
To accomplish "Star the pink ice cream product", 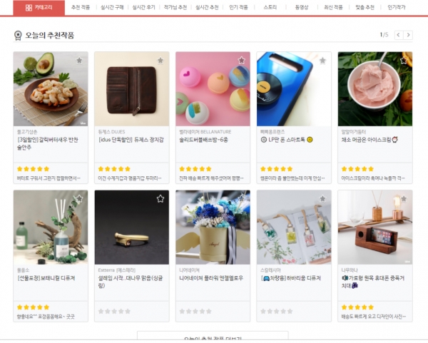I will 404,60.
